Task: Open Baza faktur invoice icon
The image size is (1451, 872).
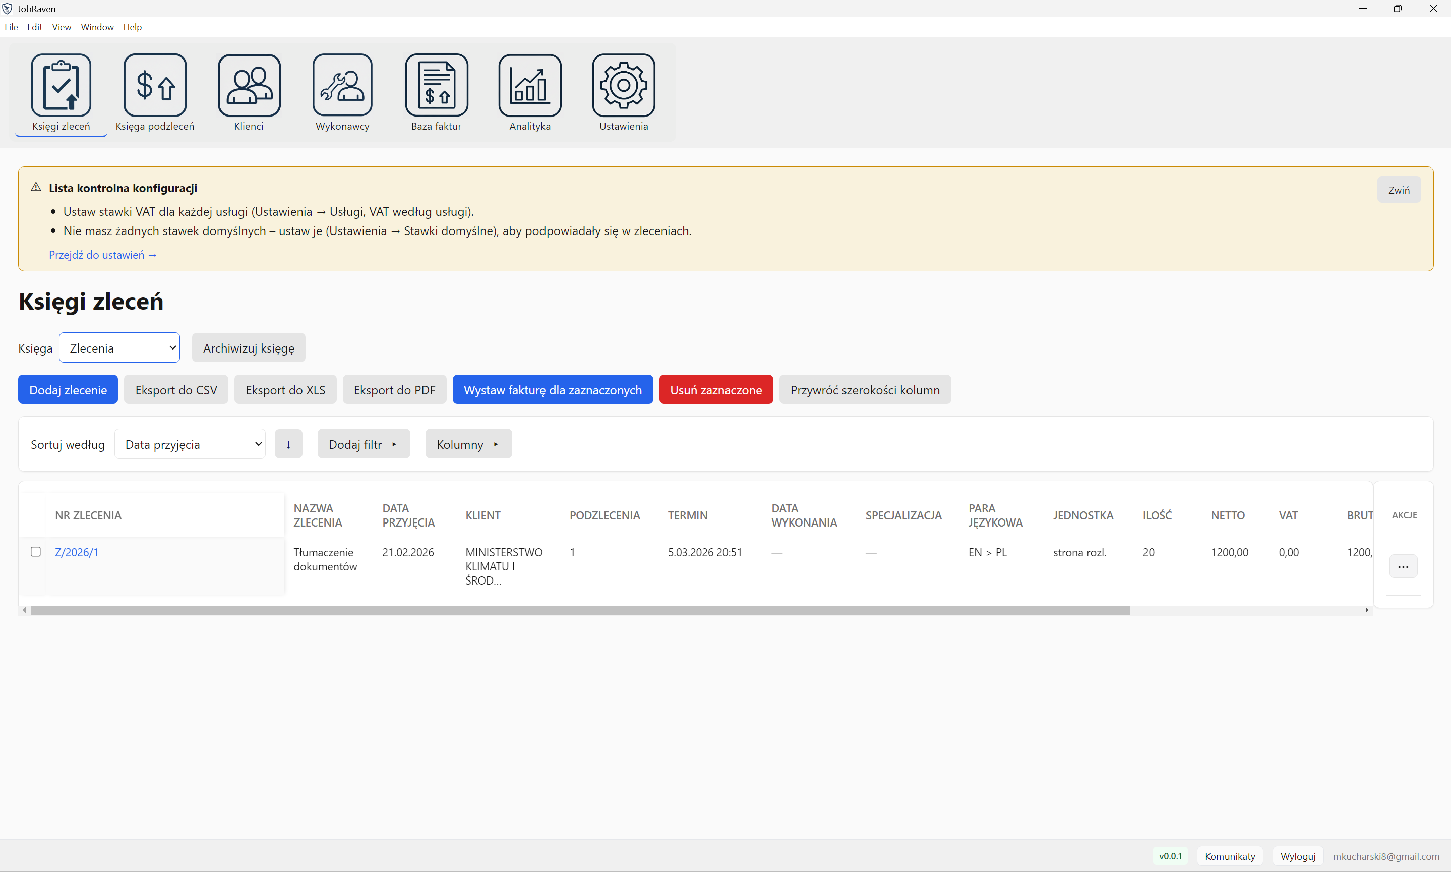Action: coord(436,85)
